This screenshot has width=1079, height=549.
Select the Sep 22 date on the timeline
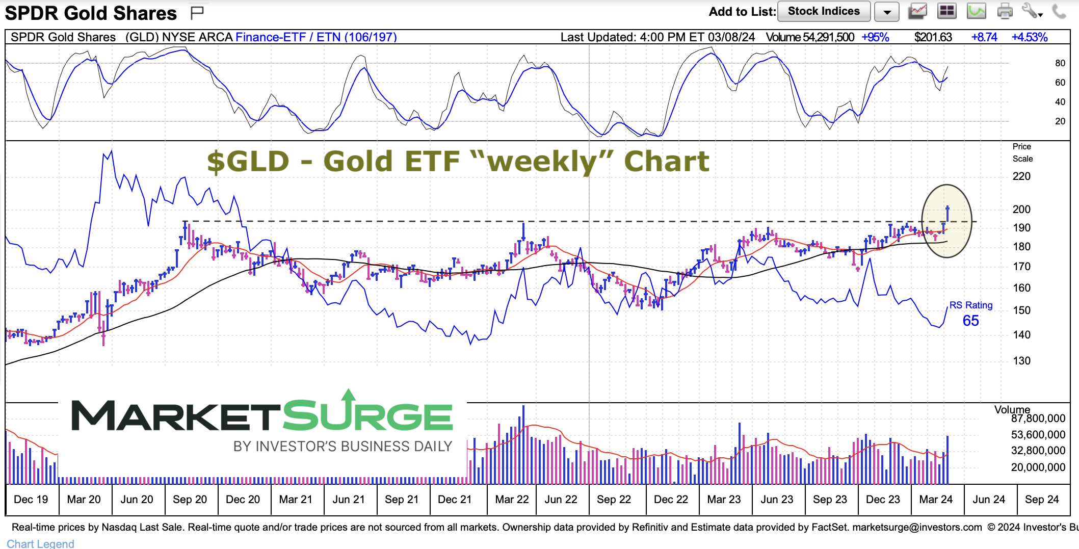coord(614,500)
